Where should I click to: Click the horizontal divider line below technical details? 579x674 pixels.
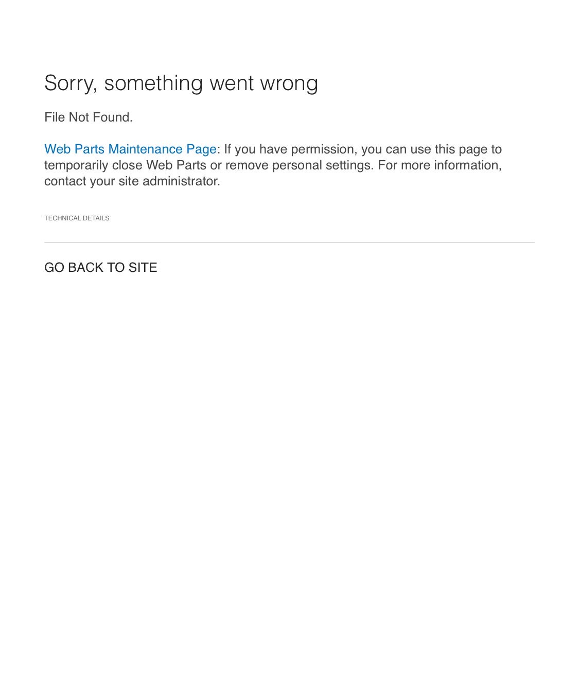pyautogui.click(x=289, y=242)
